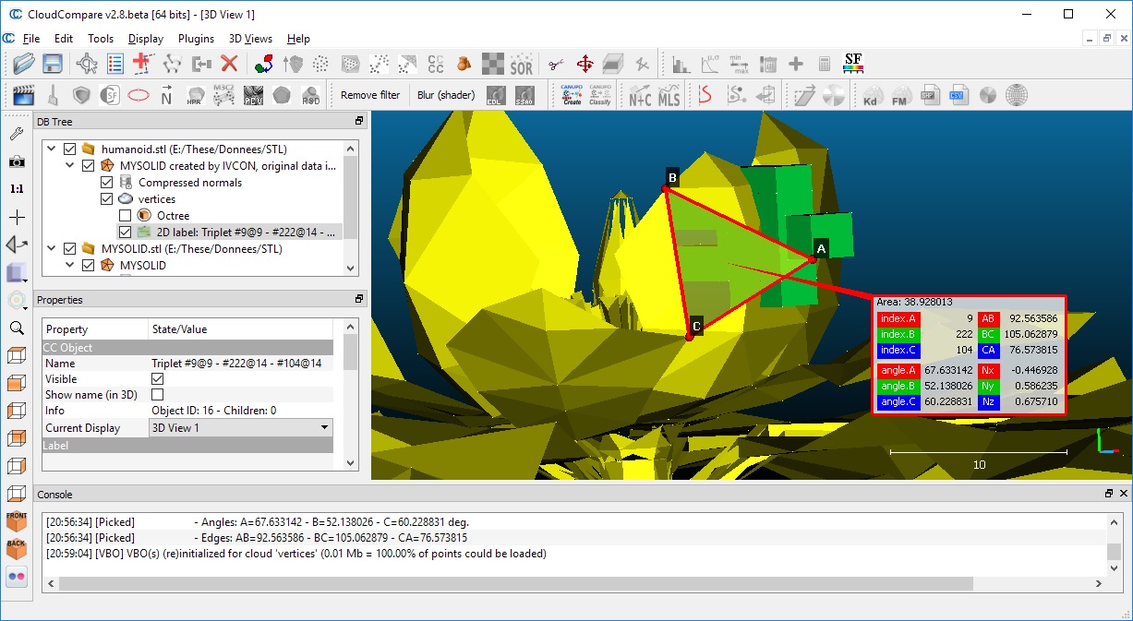Enable the Show name (in 3D) checkbox
This screenshot has height=621, width=1133.
tap(157, 395)
